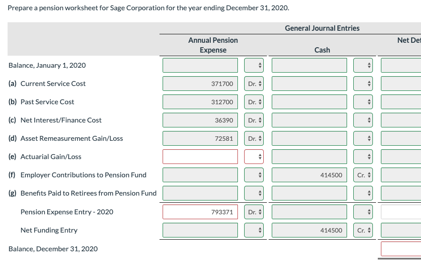Open the Cash selector on Balance, January 1 row
The width and height of the screenshot is (421, 270).
click(363, 65)
